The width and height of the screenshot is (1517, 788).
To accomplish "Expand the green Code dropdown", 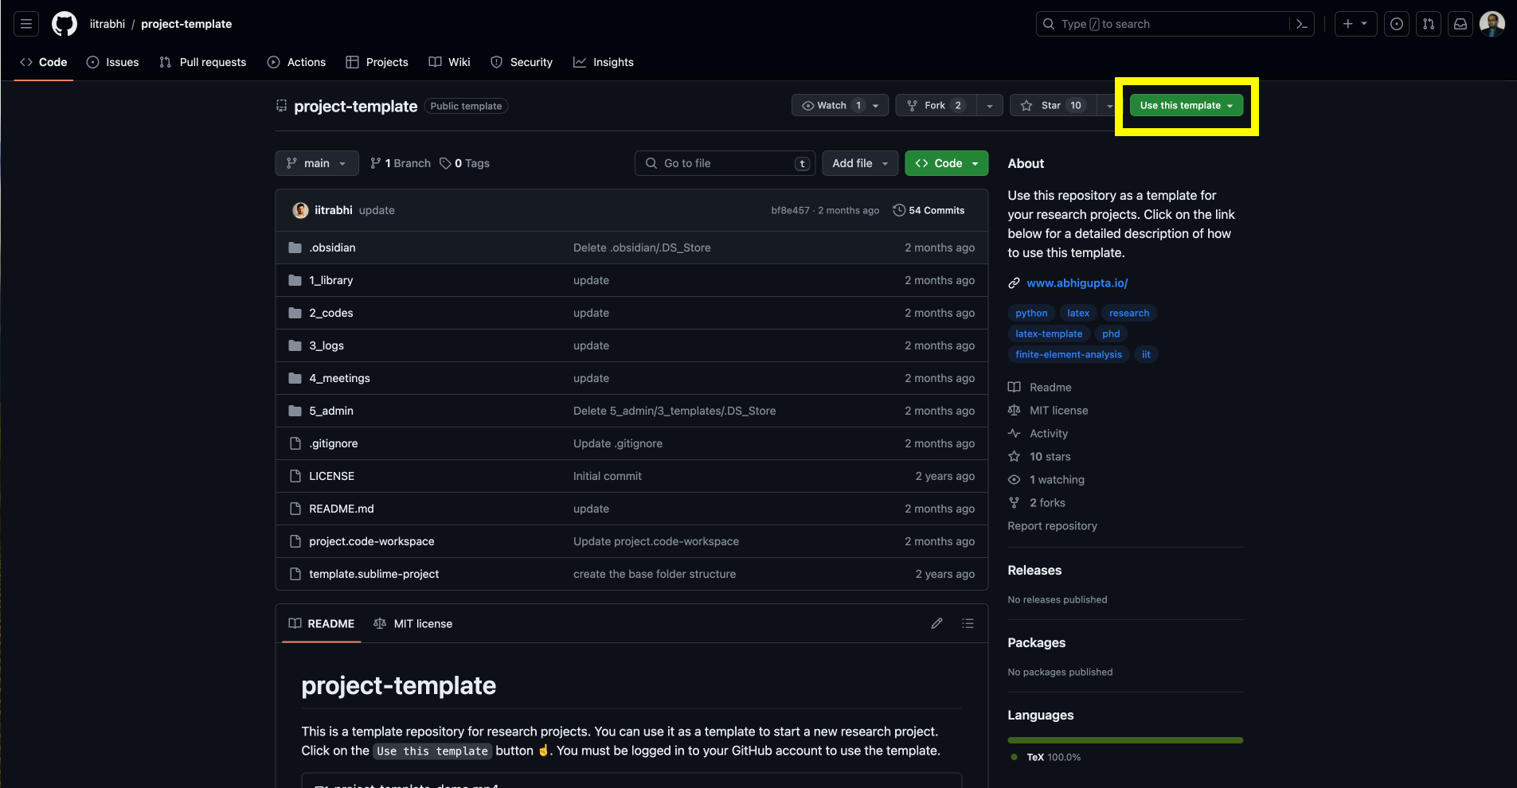I will pos(947,163).
